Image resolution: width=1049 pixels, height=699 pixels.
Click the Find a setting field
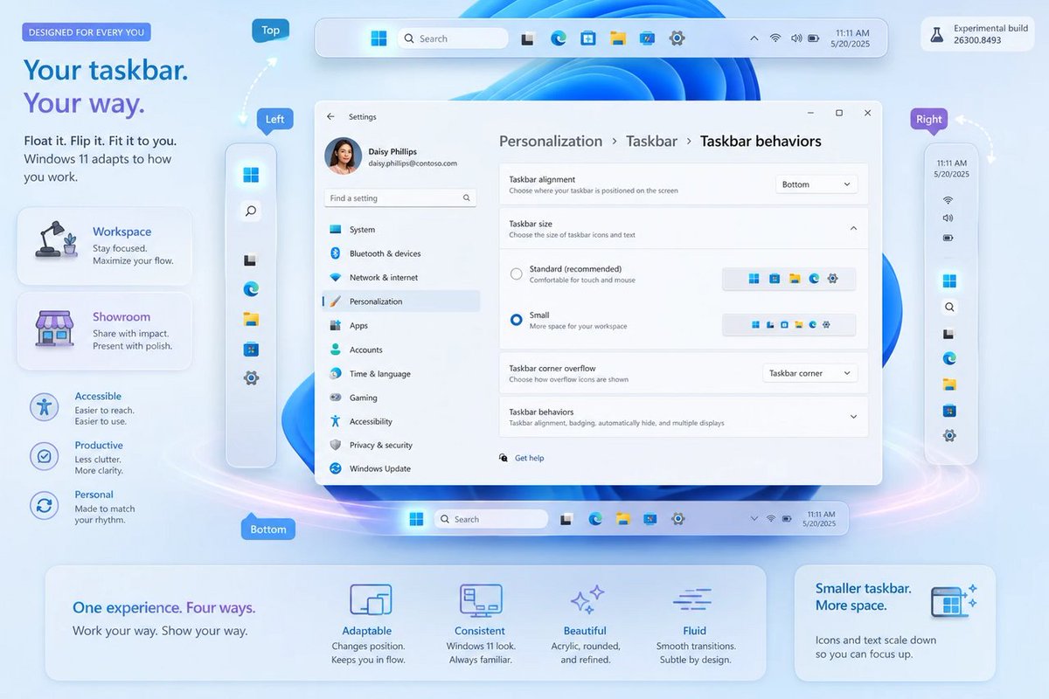coord(400,198)
